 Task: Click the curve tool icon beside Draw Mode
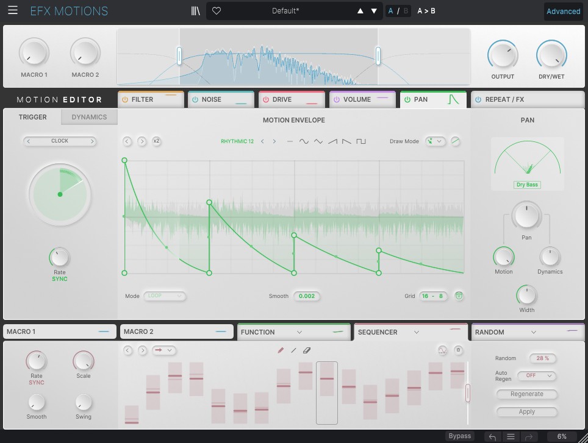[455, 141]
